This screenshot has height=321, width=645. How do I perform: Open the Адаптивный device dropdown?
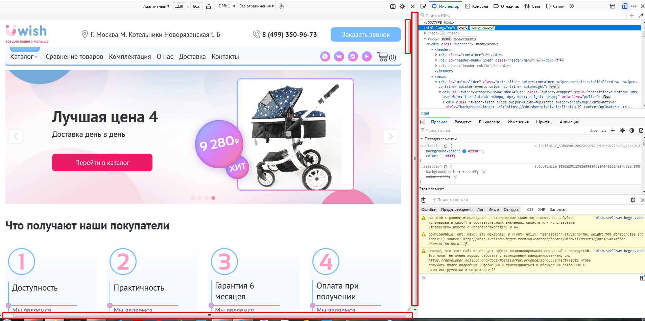tap(156, 6)
